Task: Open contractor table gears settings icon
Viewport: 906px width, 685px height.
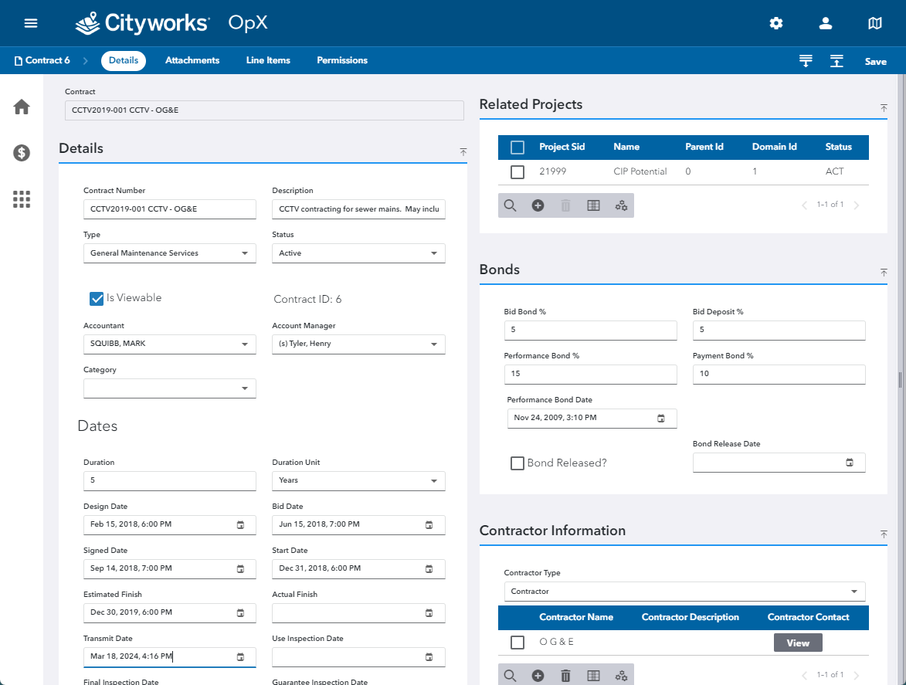Action: click(621, 676)
